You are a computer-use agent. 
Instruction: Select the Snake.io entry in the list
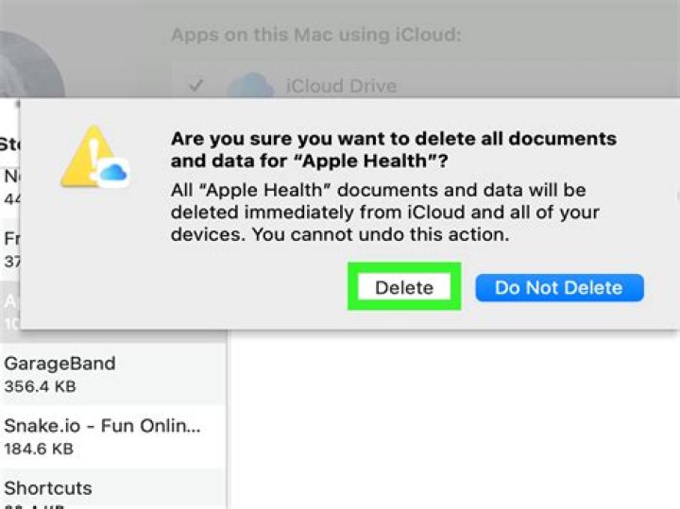click(102, 426)
